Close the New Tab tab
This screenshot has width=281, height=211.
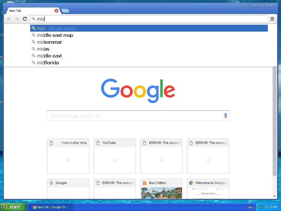point(57,11)
